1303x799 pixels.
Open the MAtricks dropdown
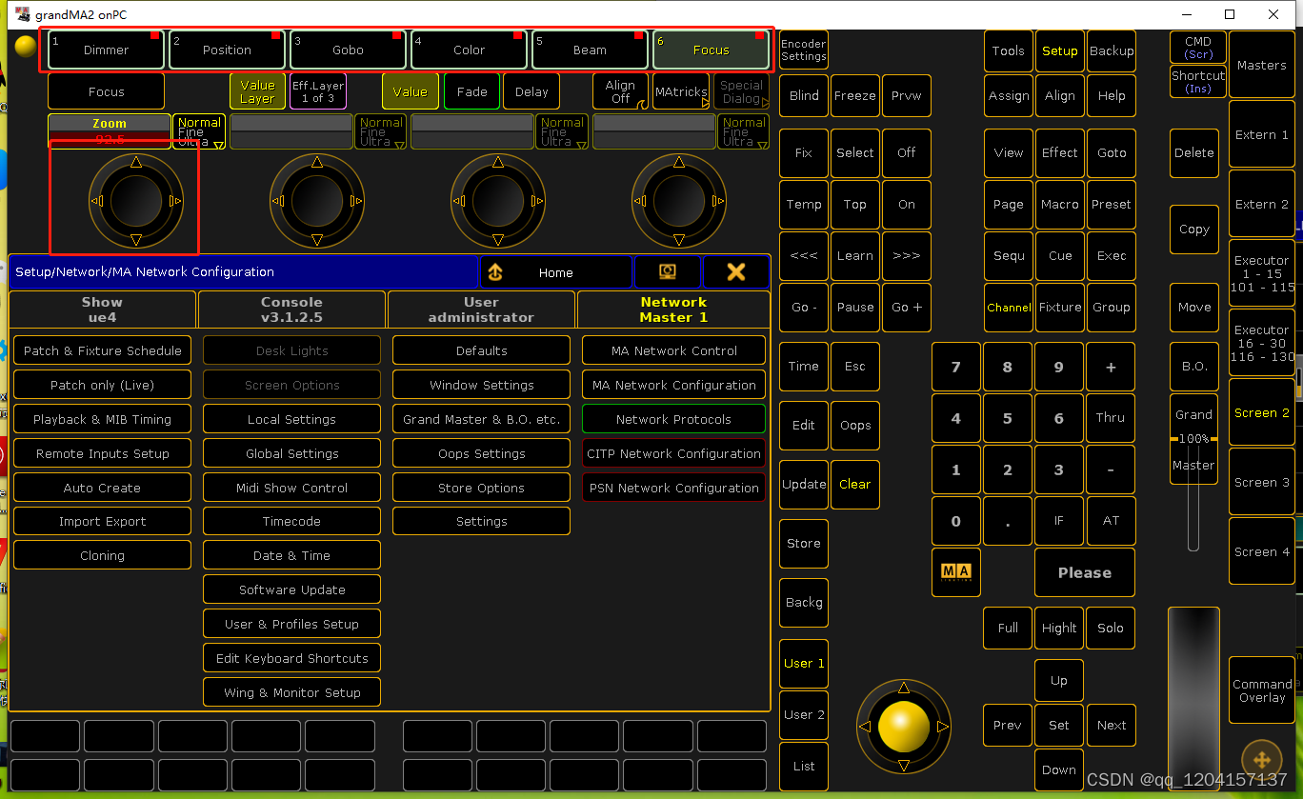tap(681, 91)
